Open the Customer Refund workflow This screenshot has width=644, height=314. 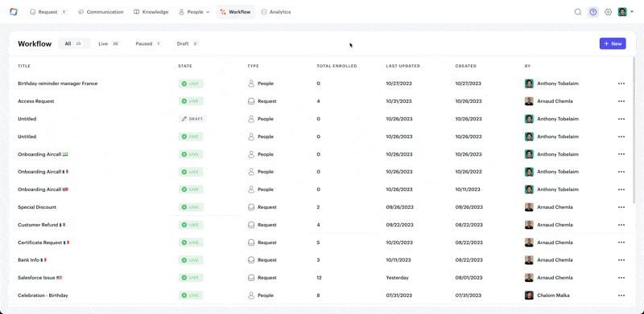[x=42, y=225]
